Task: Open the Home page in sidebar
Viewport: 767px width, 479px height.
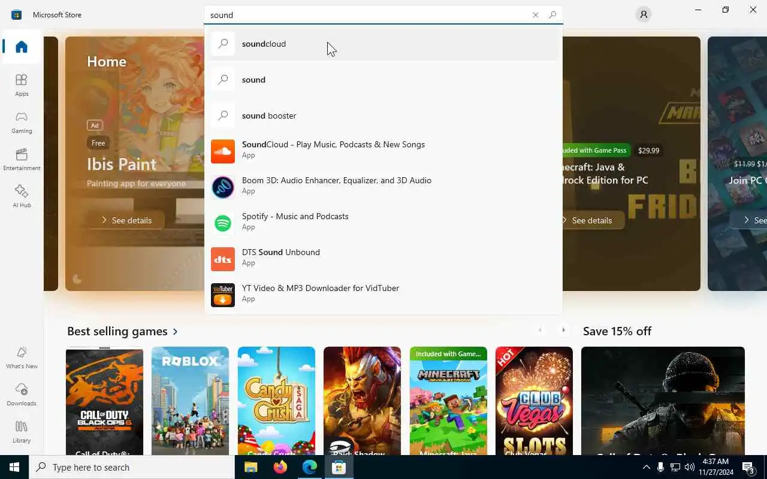Action: click(22, 47)
